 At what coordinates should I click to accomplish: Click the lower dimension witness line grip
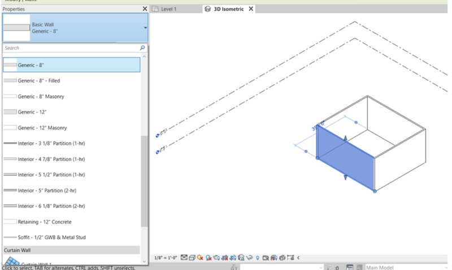[306, 151]
